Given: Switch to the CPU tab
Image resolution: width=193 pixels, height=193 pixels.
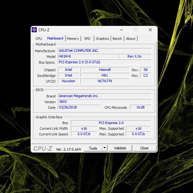Looking at the screenshot, I should click(x=39, y=39).
